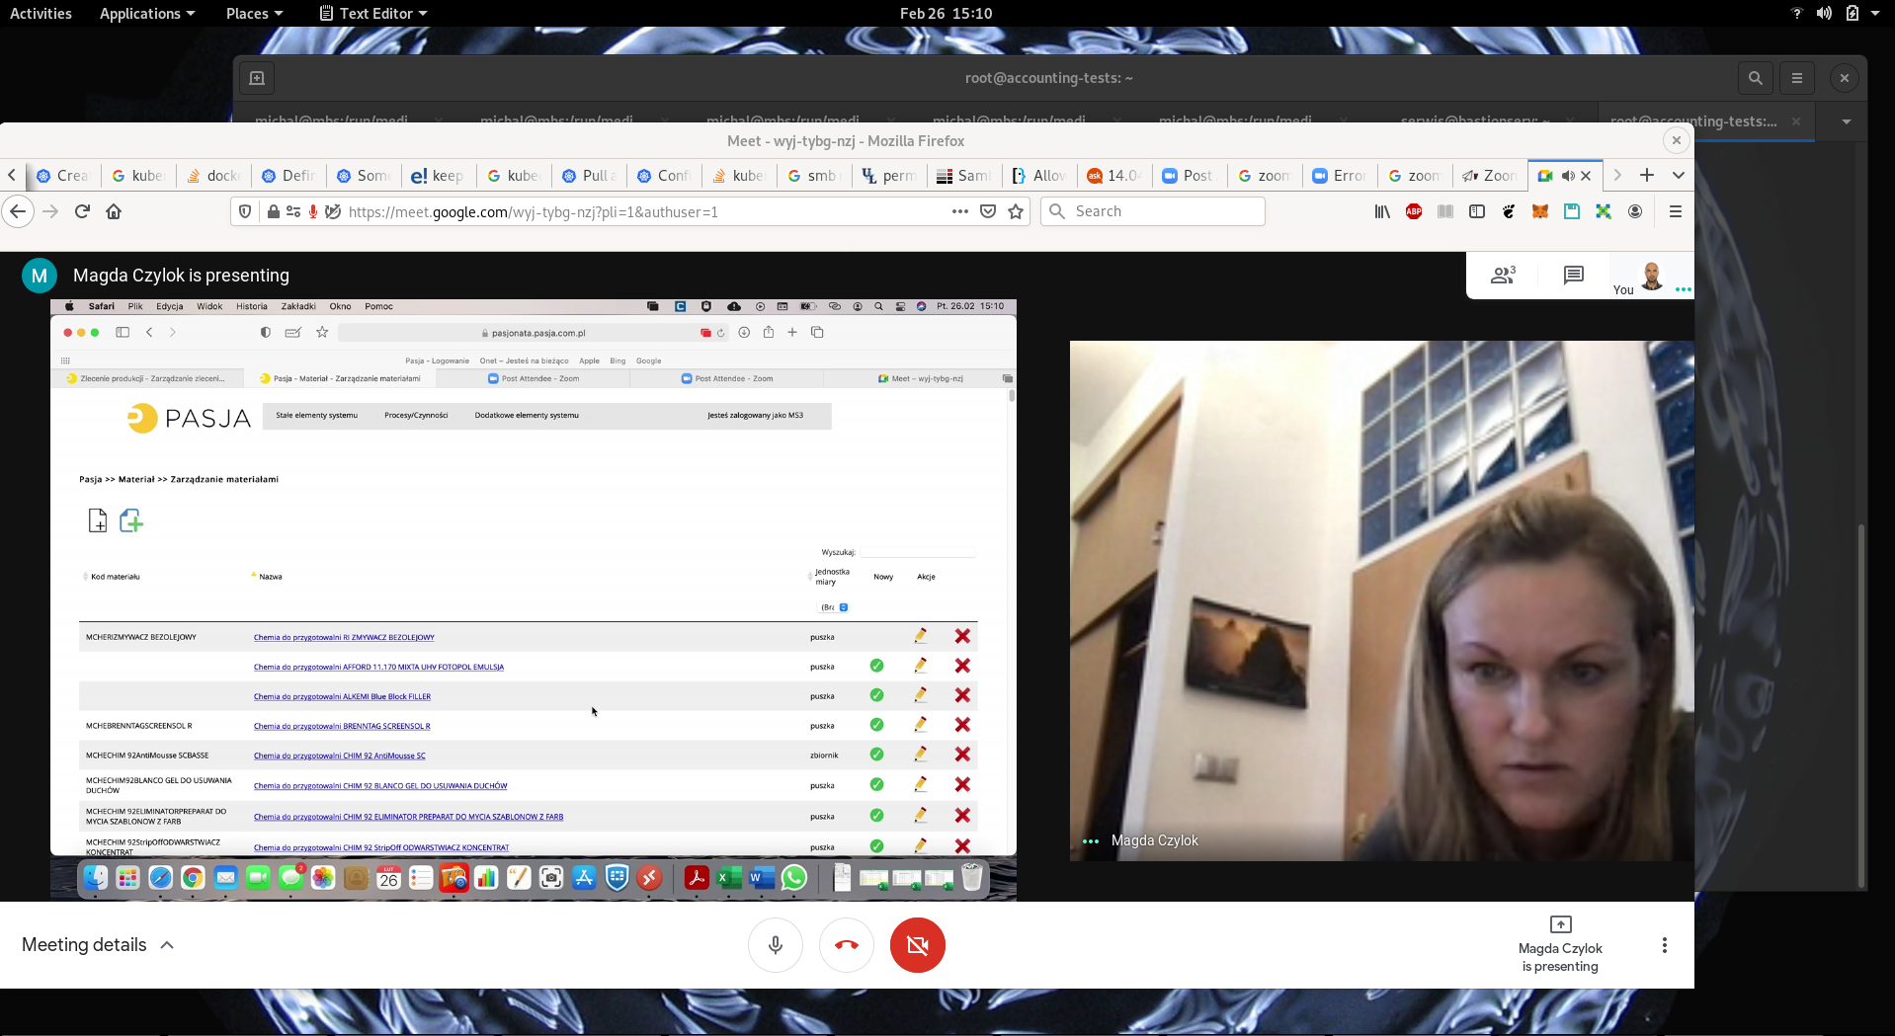Click Magda Czylok's video tile

coord(1381,600)
